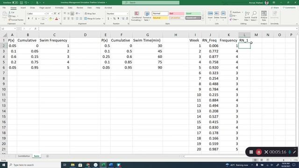Click Format Painter brush

(x=9, y=20)
